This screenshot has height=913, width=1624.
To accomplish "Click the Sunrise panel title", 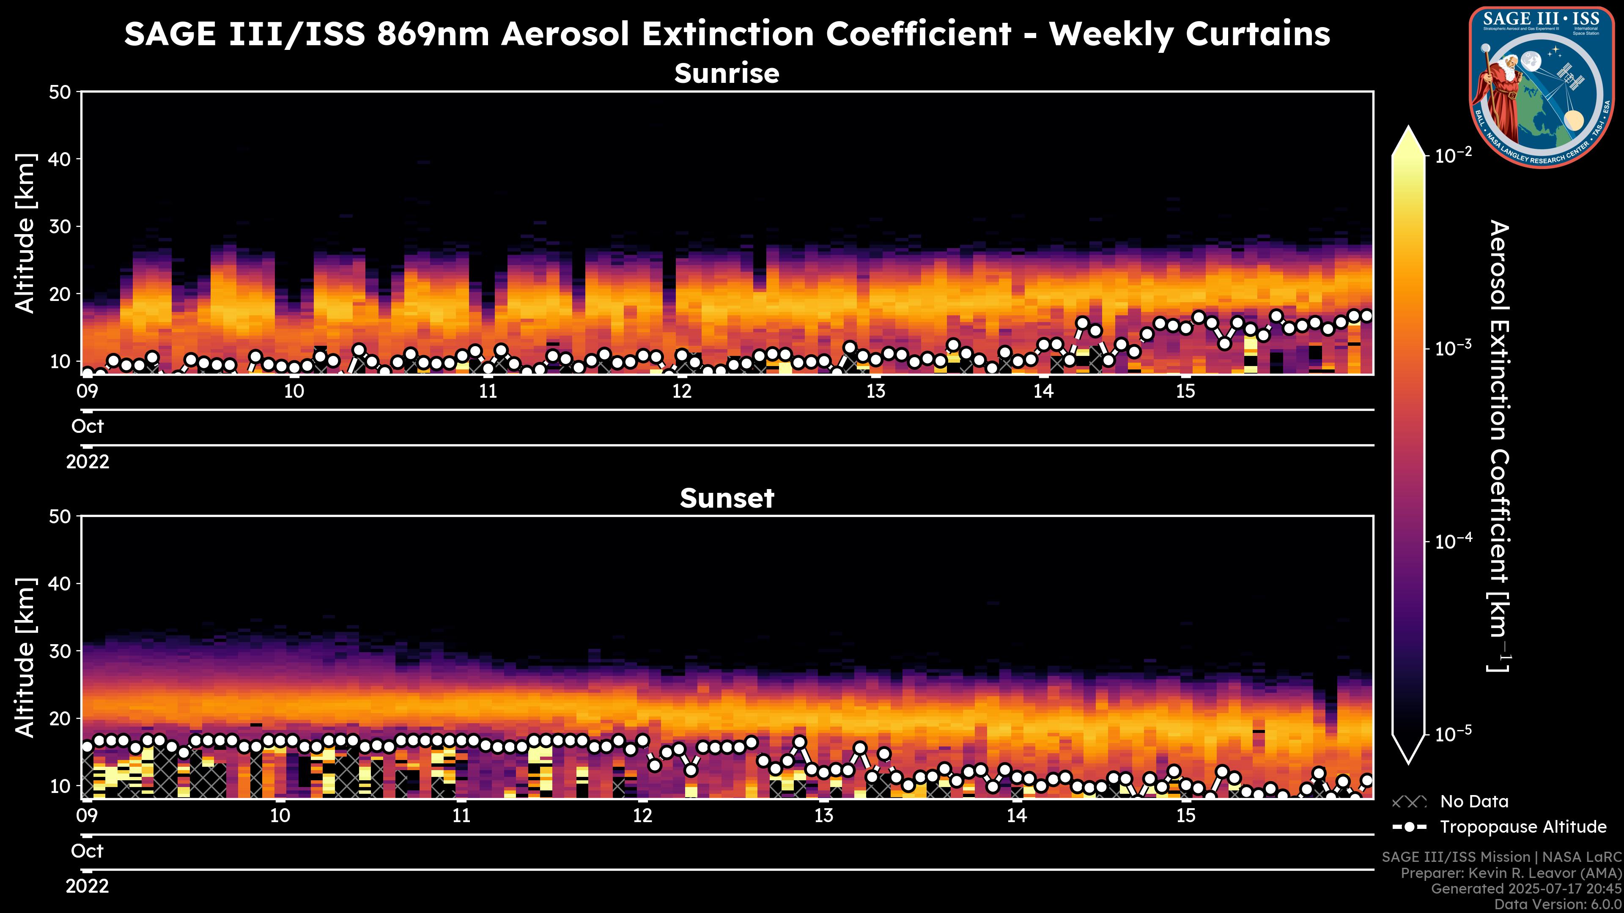I will (726, 74).
